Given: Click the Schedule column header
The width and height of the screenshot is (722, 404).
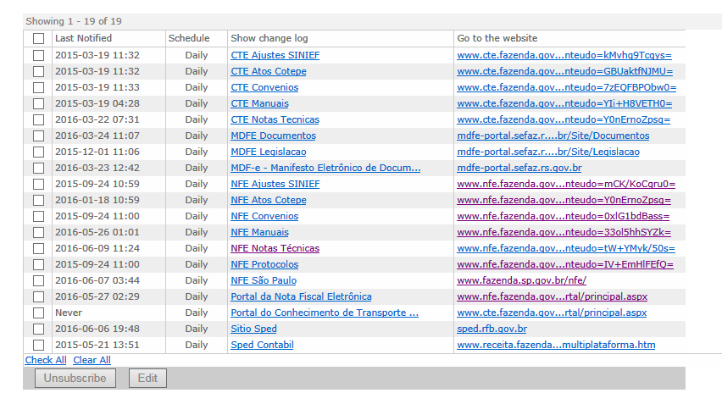Looking at the screenshot, I should [188, 38].
